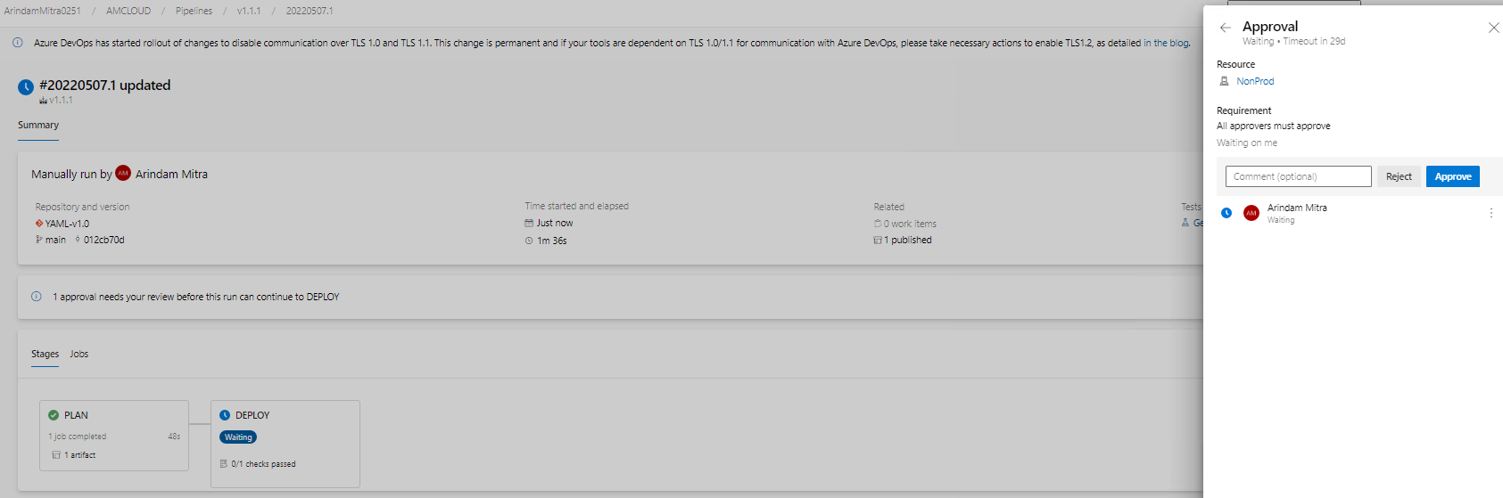The width and height of the screenshot is (1503, 498).
Task: Approve the DEPLOY stage
Action: tap(1452, 176)
